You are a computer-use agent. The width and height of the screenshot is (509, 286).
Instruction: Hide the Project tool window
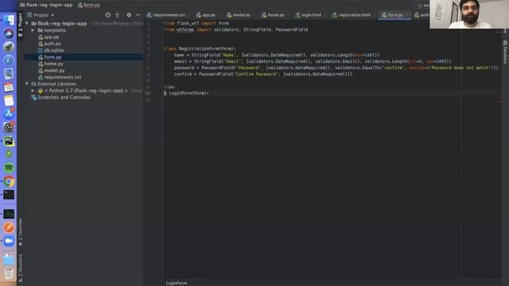[138, 15]
